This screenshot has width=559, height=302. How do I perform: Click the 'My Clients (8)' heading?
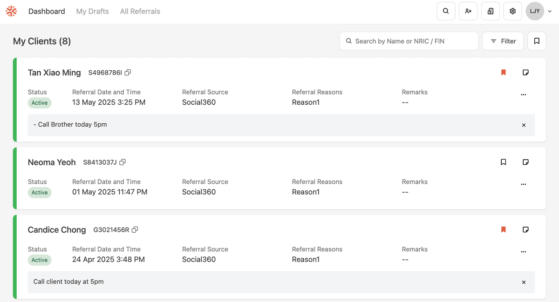(42, 41)
